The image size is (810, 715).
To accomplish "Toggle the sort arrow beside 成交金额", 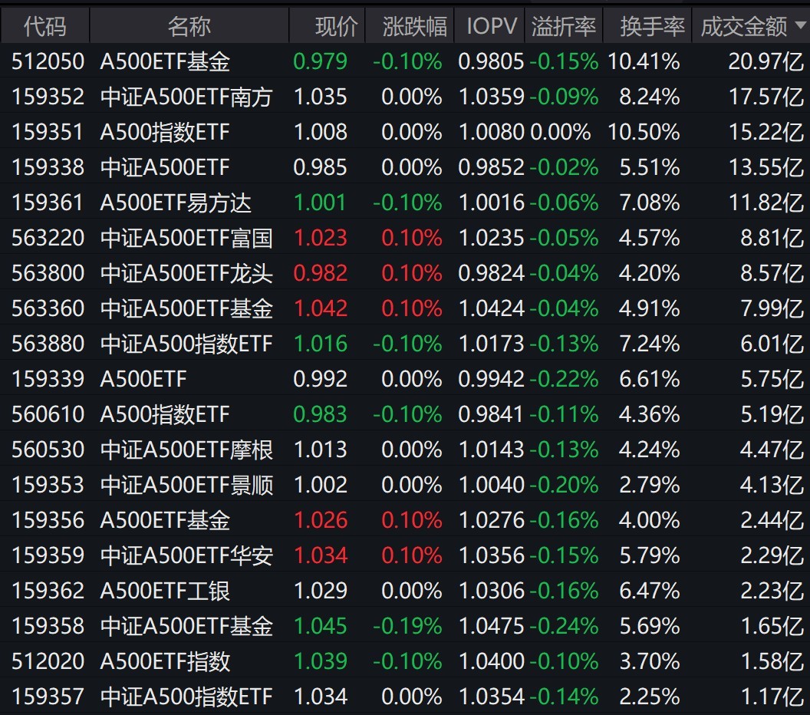I will click(802, 25).
